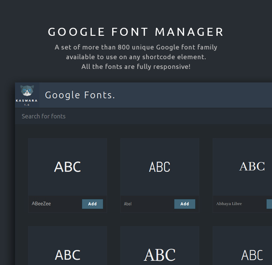Open second-row font preview under ABeeZee

coord(68,246)
